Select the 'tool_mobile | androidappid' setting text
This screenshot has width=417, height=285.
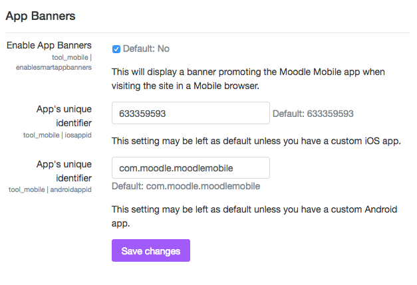pos(50,189)
